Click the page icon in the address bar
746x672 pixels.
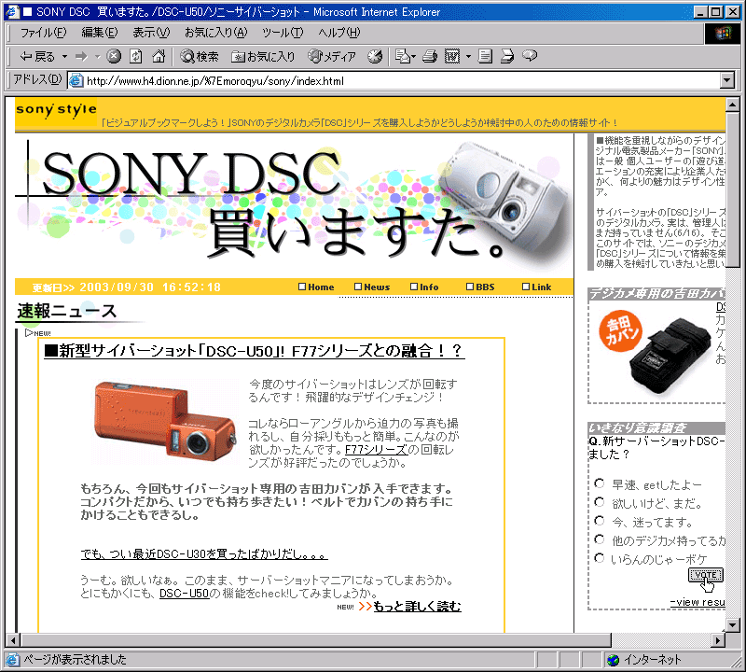(76, 80)
